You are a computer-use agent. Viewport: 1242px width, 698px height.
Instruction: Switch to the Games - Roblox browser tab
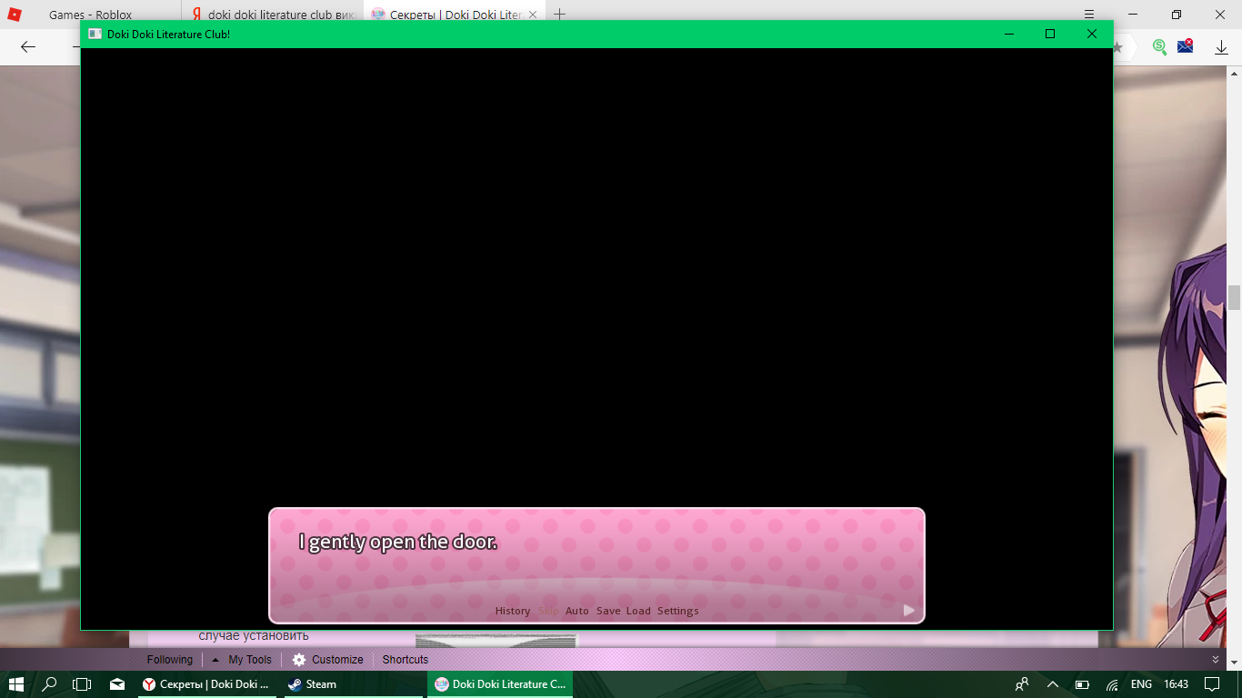click(x=90, y=15)
